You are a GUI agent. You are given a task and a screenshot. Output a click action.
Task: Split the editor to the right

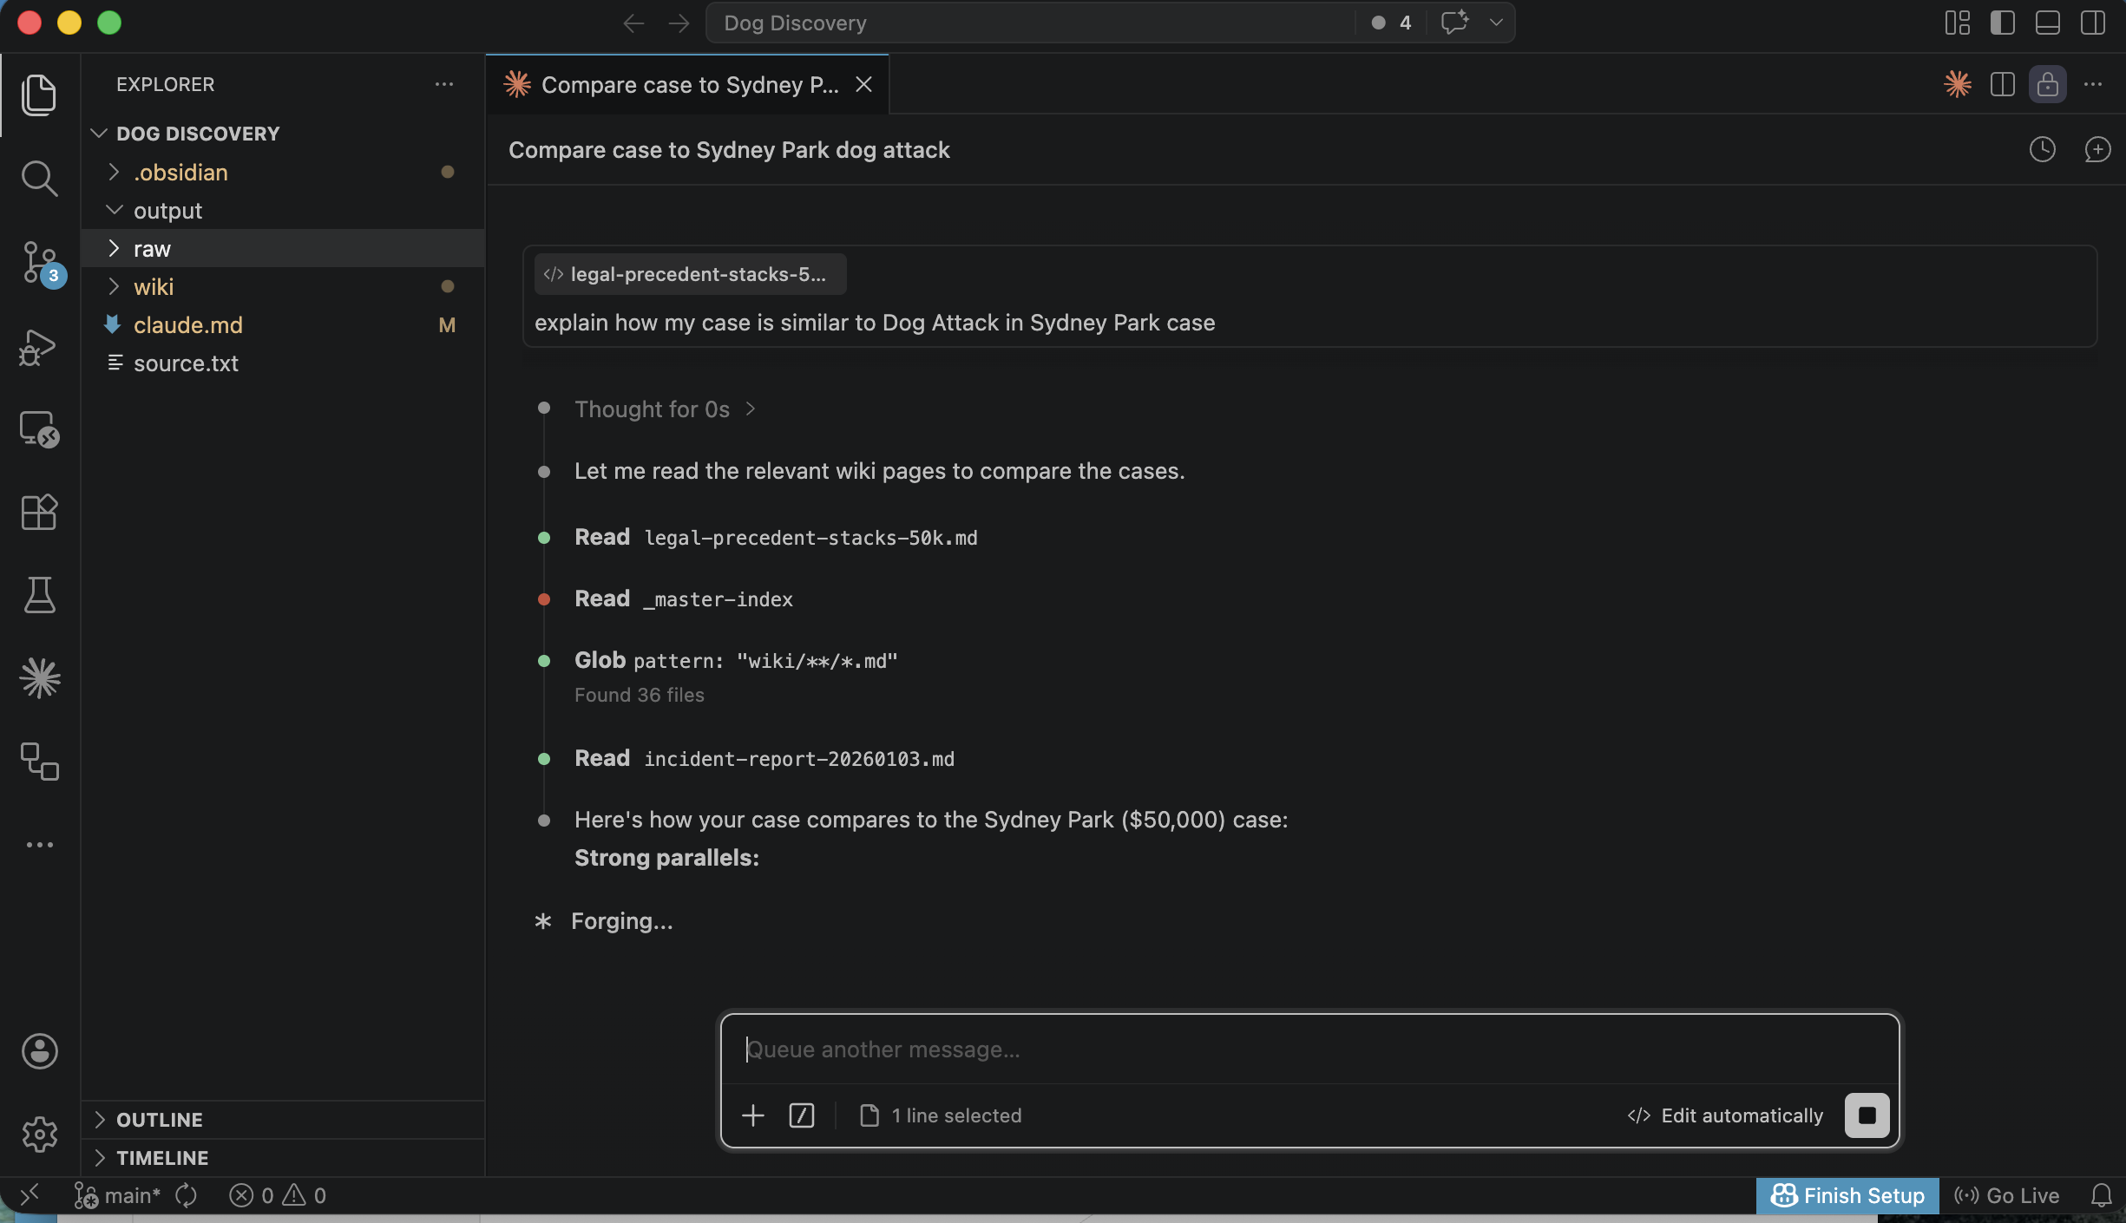(2003, 84)
